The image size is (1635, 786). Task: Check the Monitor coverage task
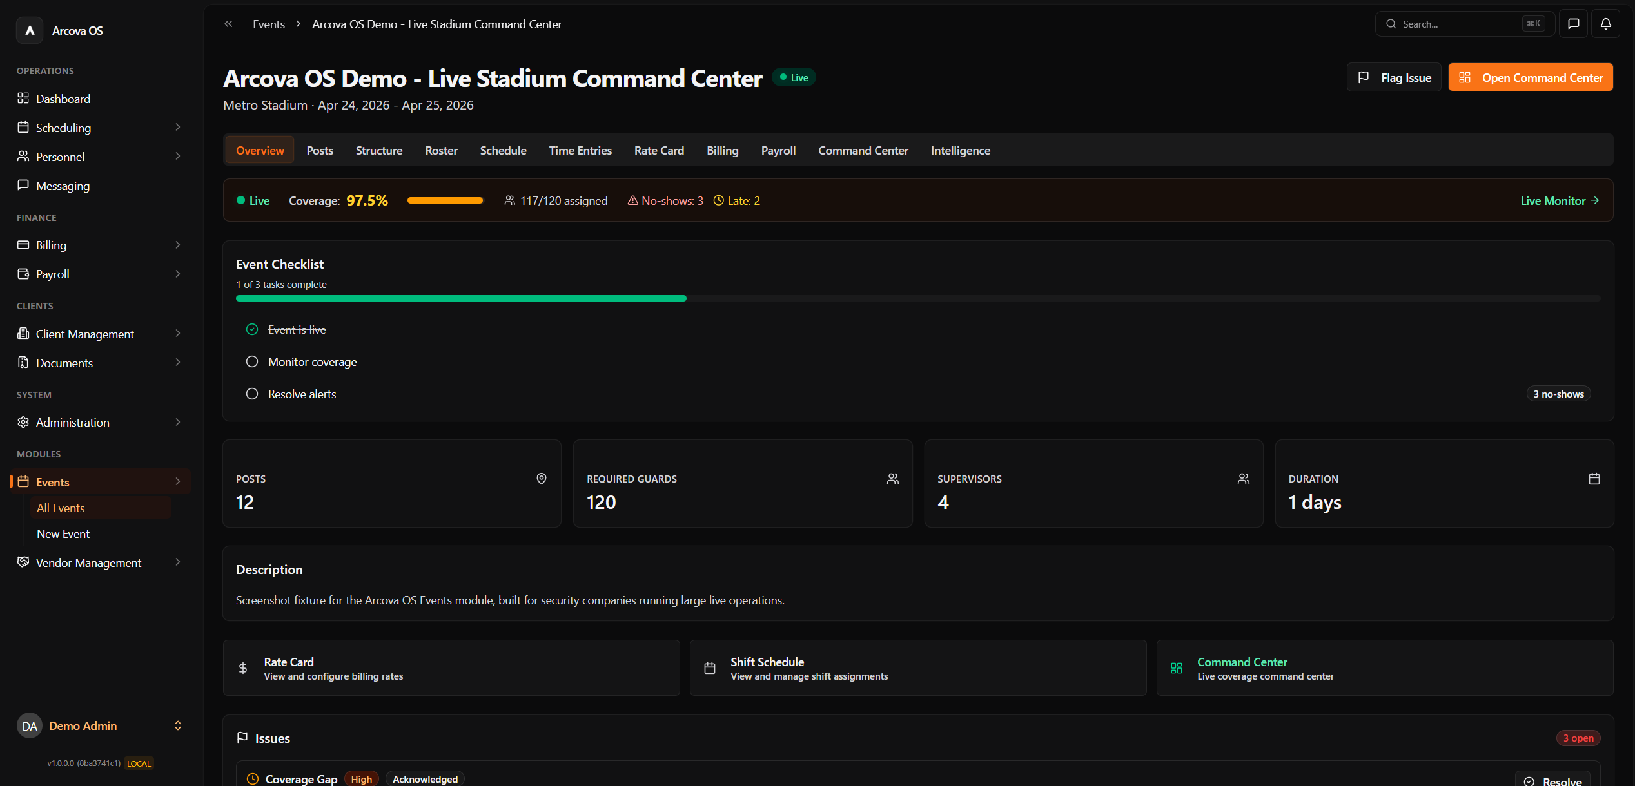coord(252,361)
